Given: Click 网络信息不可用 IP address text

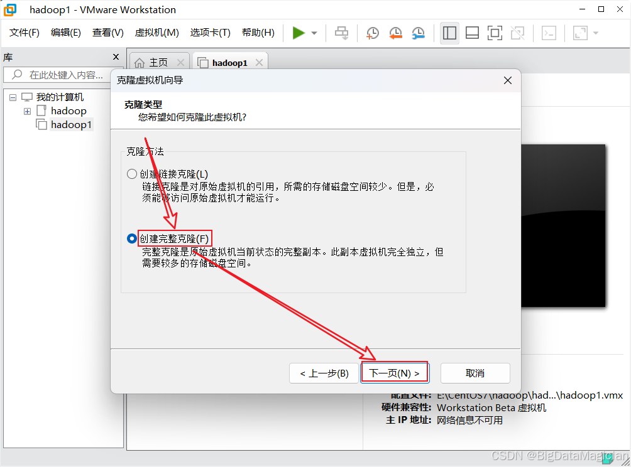Looking at the screenshot, I should tap(469, 421).
